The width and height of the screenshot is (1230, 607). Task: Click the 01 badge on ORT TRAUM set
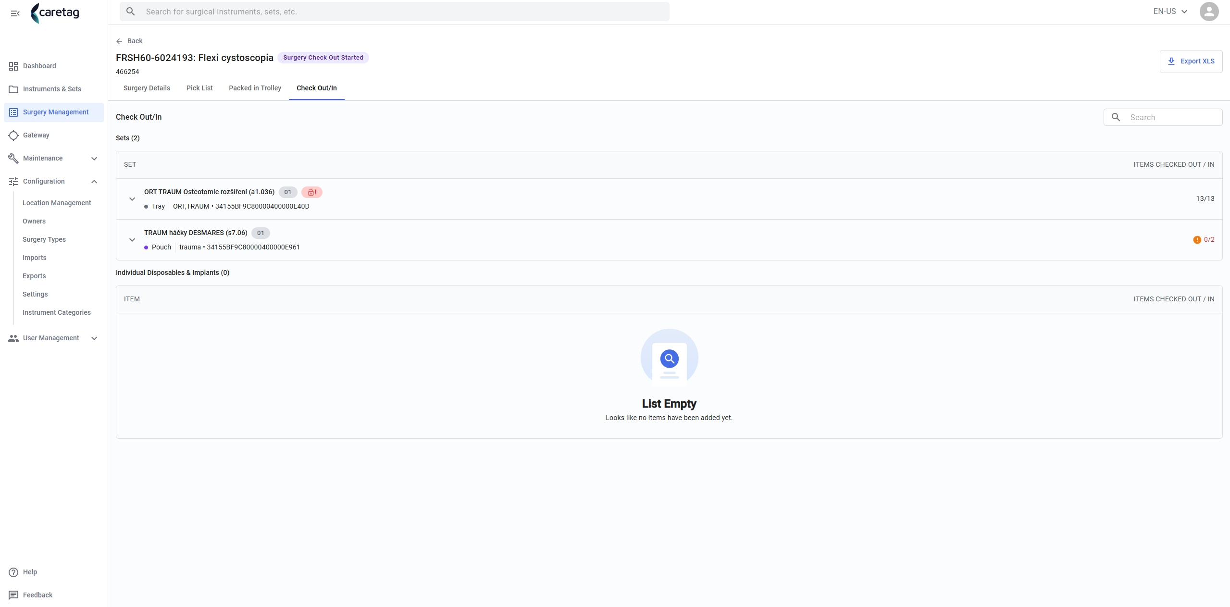(x=287, y=192)
